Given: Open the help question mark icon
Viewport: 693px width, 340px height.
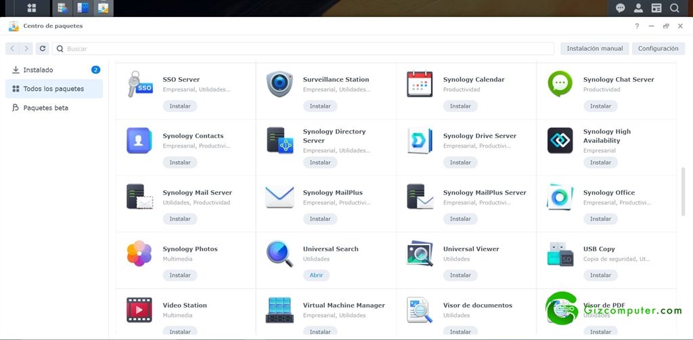Looking at the screenshot, I should click(637, 26).
